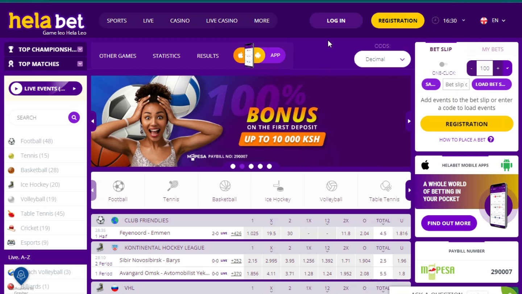
Task: Open the Decimal odds dropdown
Action: click(x=382, y=59)
